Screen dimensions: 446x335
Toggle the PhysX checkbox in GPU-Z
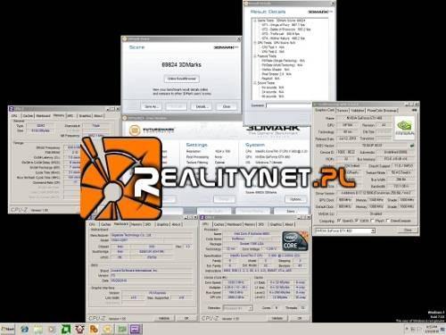372,221
